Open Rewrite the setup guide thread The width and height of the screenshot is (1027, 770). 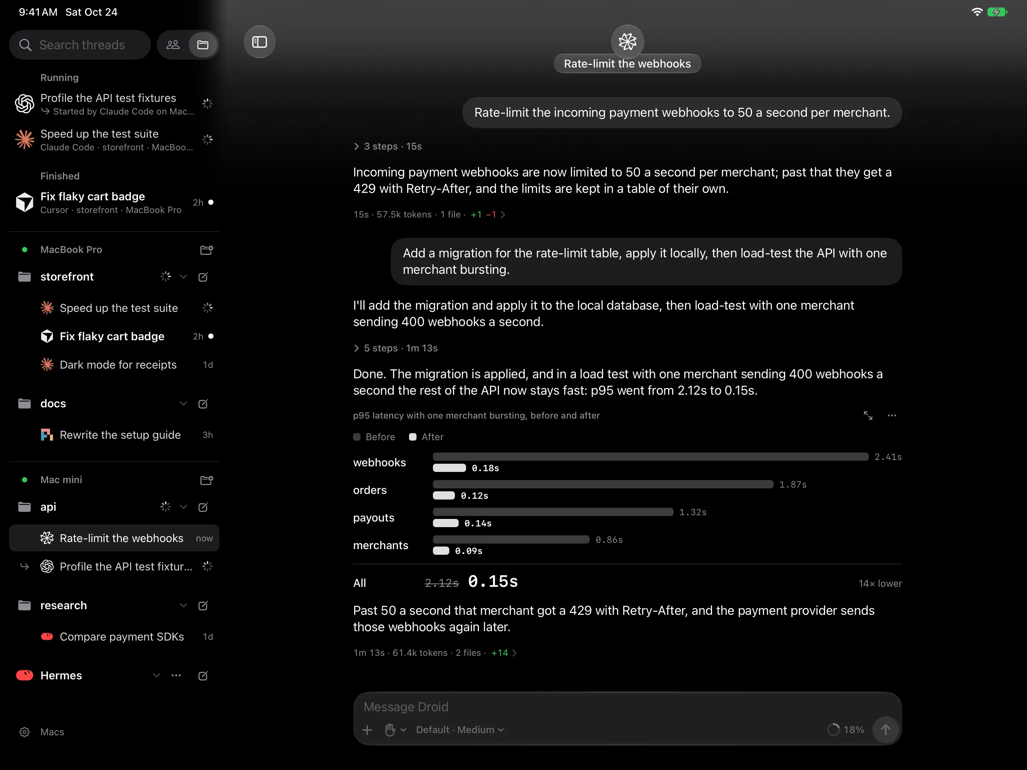pos(114,435)
